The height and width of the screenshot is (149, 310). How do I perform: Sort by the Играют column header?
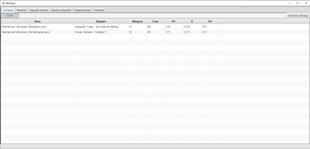tap(101, 21)
